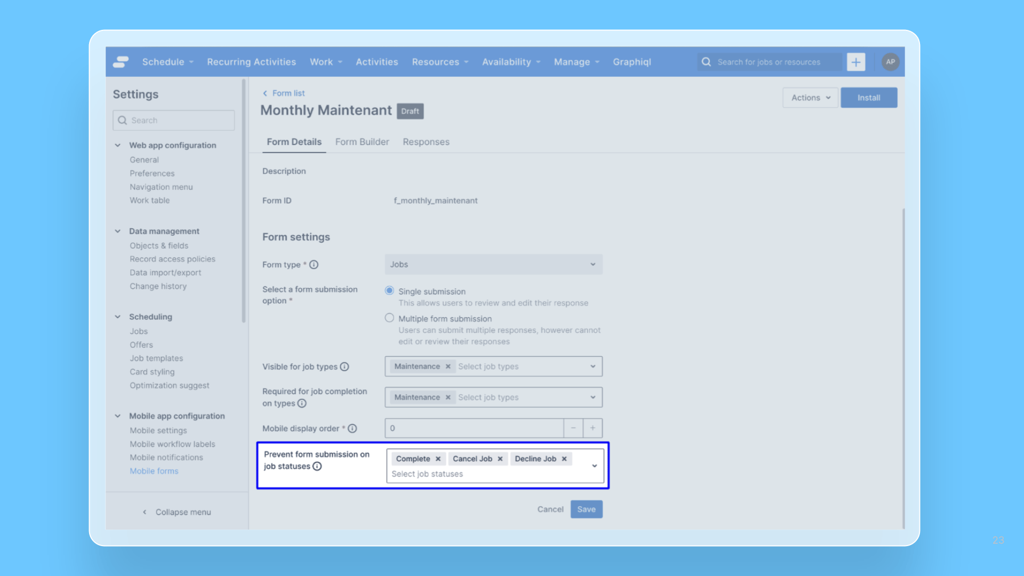Click the back chevron beside Form list
Screen dimensions: 1024x576
click(265, 93)
